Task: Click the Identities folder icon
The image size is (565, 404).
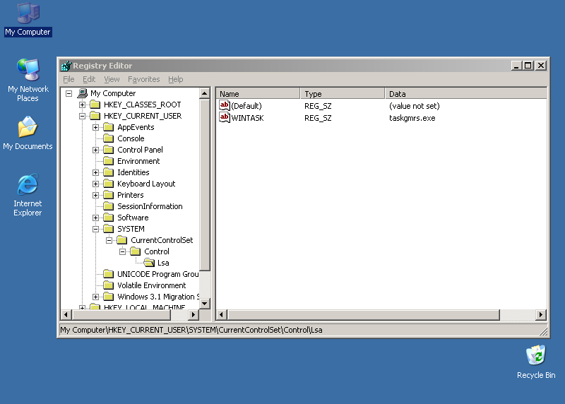Action: click(109, 172)
